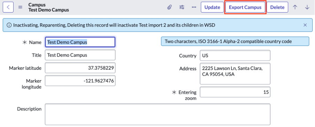Screen dimensions: 315x127
Task: Open the personalize form sliders icon
Action: (182, 7)
